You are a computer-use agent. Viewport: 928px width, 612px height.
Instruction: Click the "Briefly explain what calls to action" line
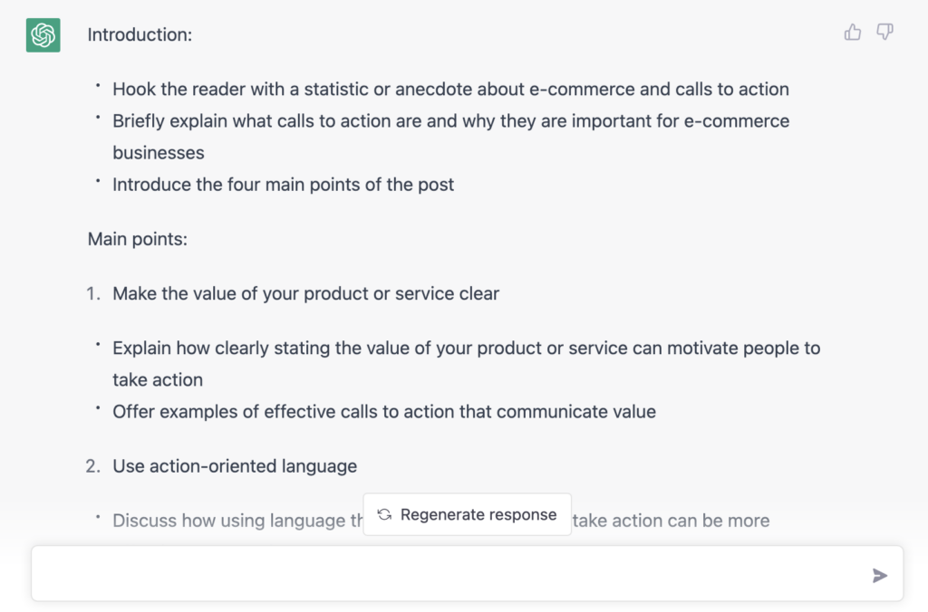click(450, 121)
